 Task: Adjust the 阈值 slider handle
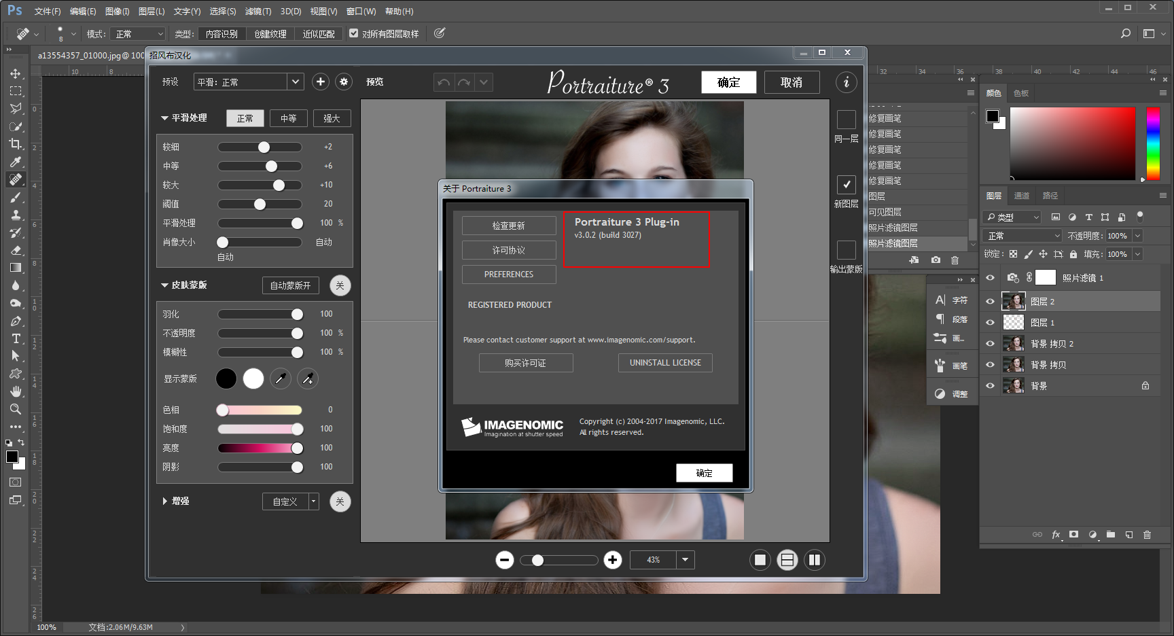tap(260, 204)
